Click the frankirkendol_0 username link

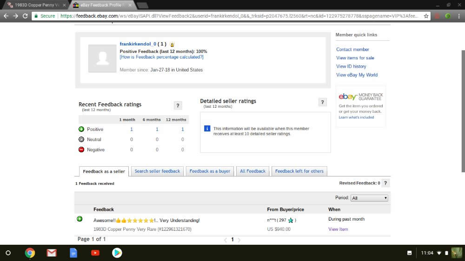coord(138,44)
